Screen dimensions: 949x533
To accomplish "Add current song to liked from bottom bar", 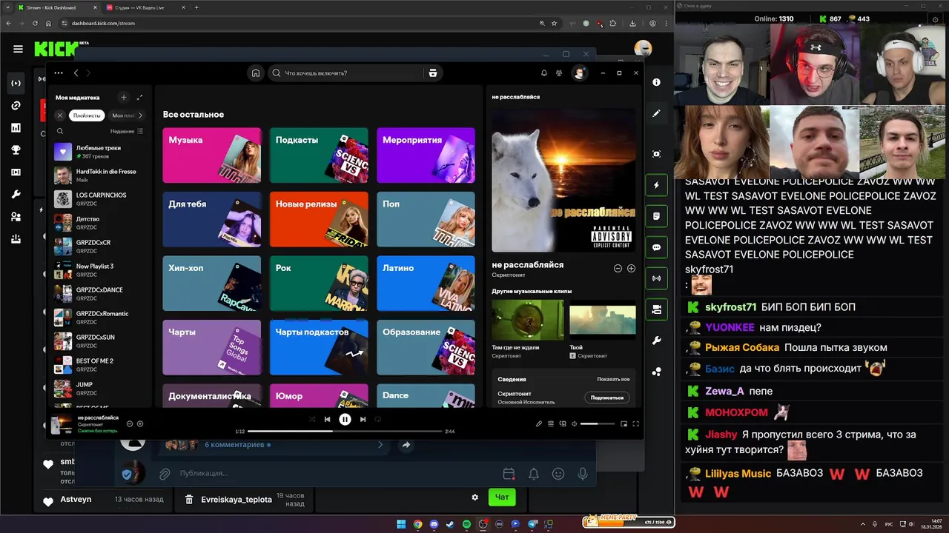I will click(140, 424).
